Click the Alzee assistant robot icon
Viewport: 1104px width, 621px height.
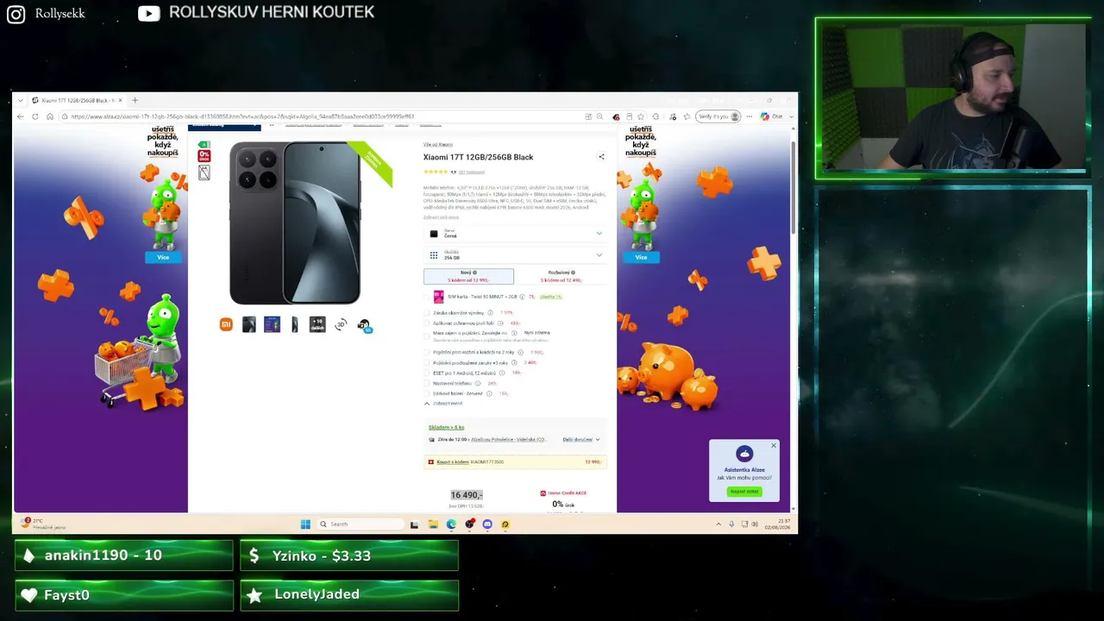pos(744,454)
